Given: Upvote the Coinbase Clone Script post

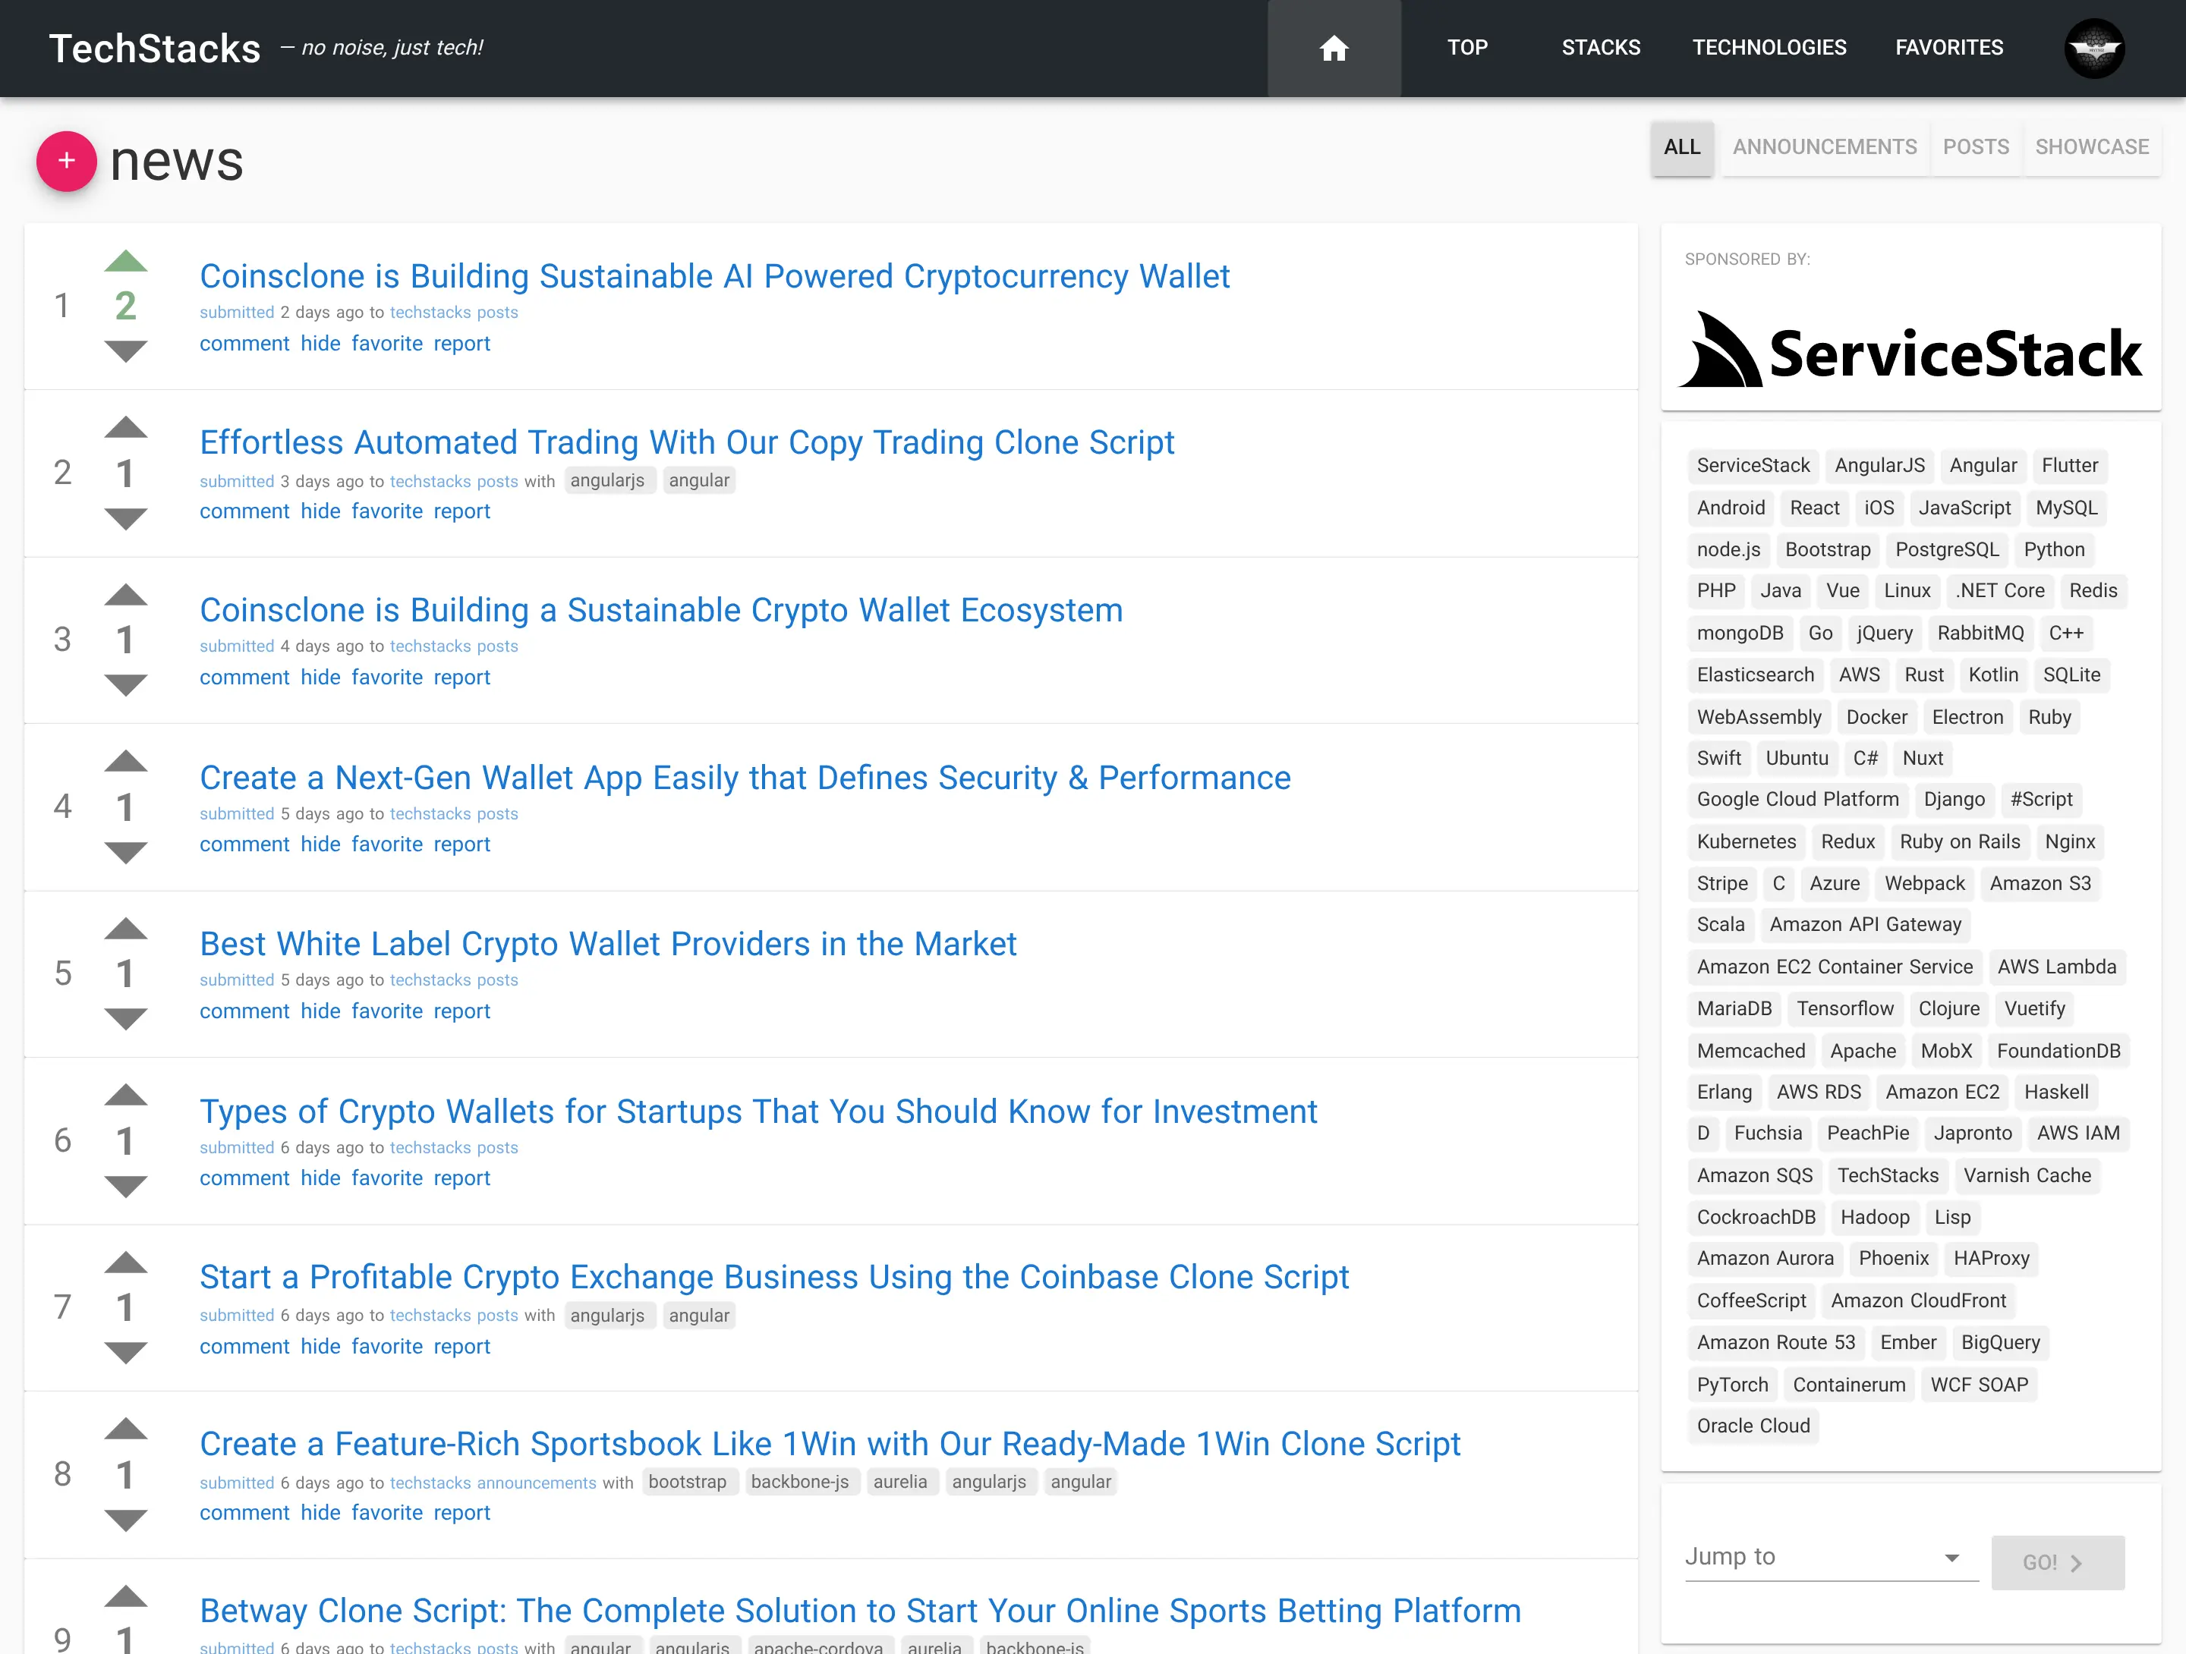Looking at the screenshot, I should 125,1263.
